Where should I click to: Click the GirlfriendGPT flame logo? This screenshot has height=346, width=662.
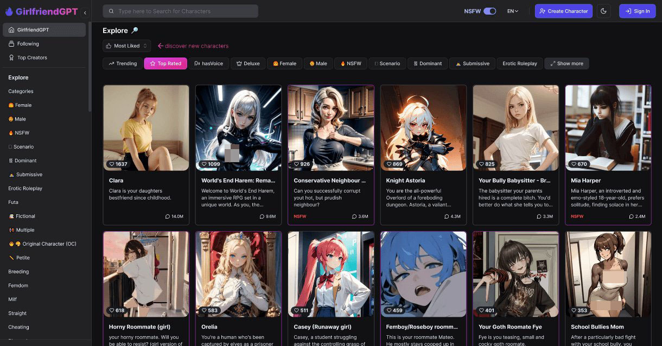coord(9,11)
